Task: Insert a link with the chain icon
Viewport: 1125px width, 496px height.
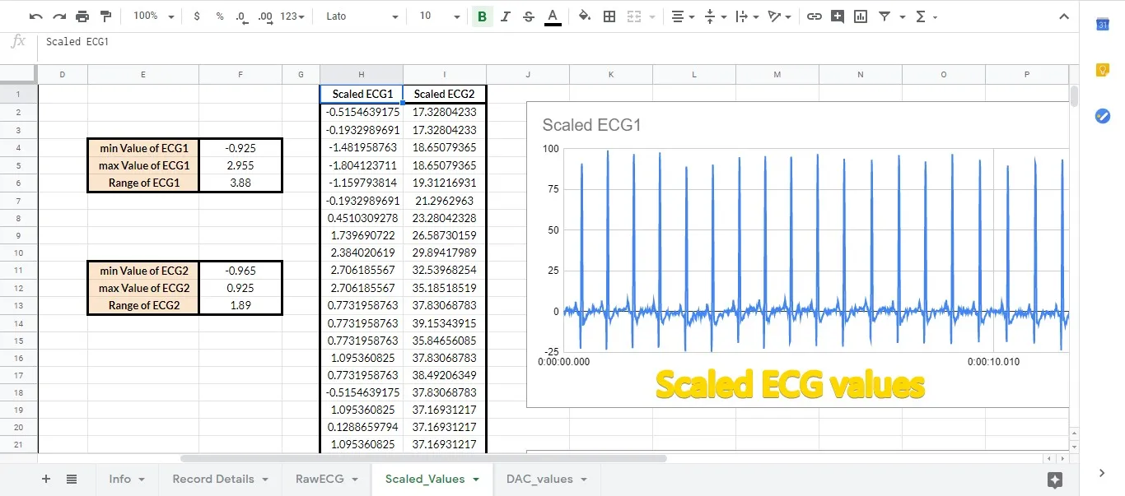Action: point(814,16)
